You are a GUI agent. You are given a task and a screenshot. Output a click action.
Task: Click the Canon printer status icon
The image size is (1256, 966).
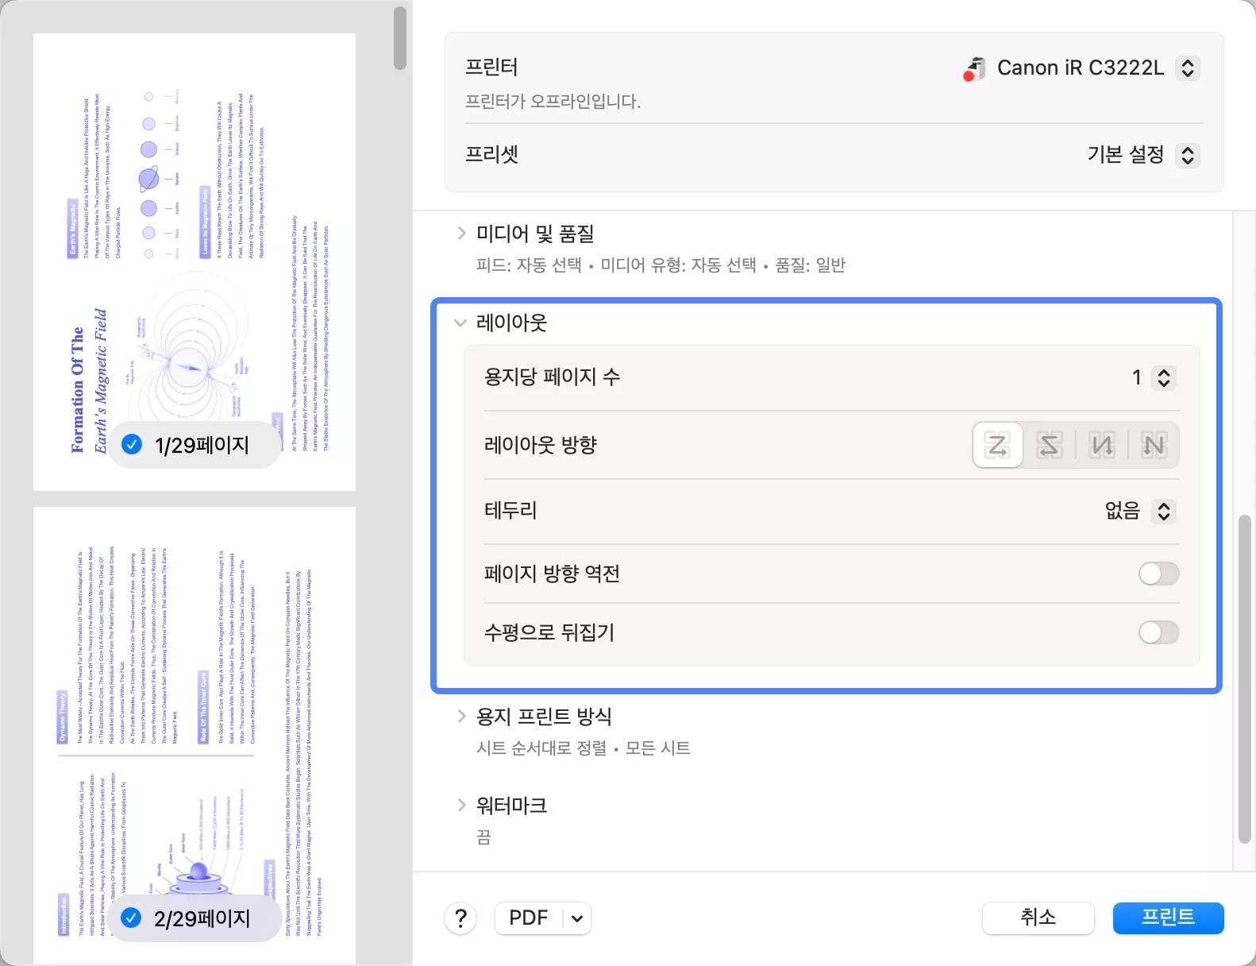[x=974, y=68]
